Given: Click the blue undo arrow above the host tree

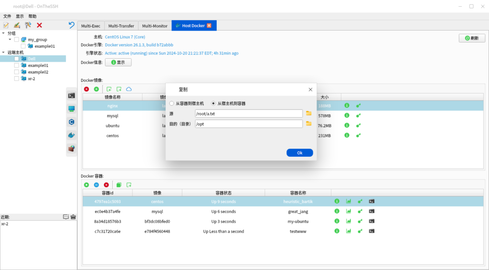Looking at the screenshot, I should (x=72, y=25).
